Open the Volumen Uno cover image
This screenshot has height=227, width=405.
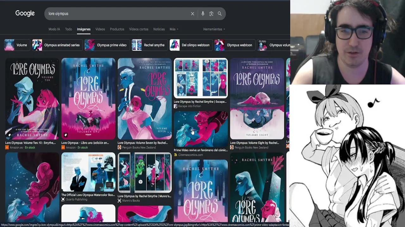click(x=88, y=99)
